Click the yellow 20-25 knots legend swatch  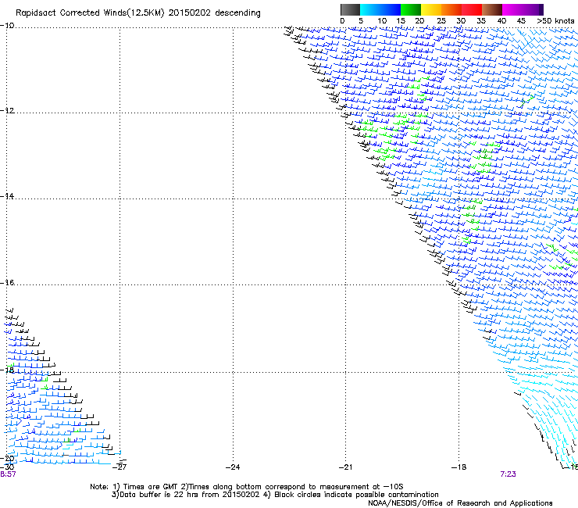pyautogui.click(x=431, y=9)
